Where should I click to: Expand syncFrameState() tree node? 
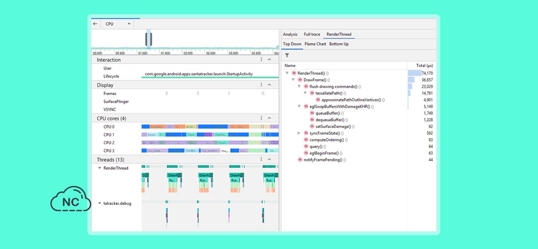point(299,133)
